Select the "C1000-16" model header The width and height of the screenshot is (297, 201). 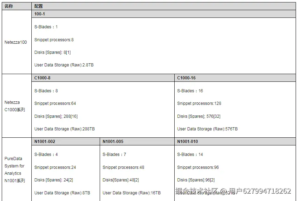235,78
